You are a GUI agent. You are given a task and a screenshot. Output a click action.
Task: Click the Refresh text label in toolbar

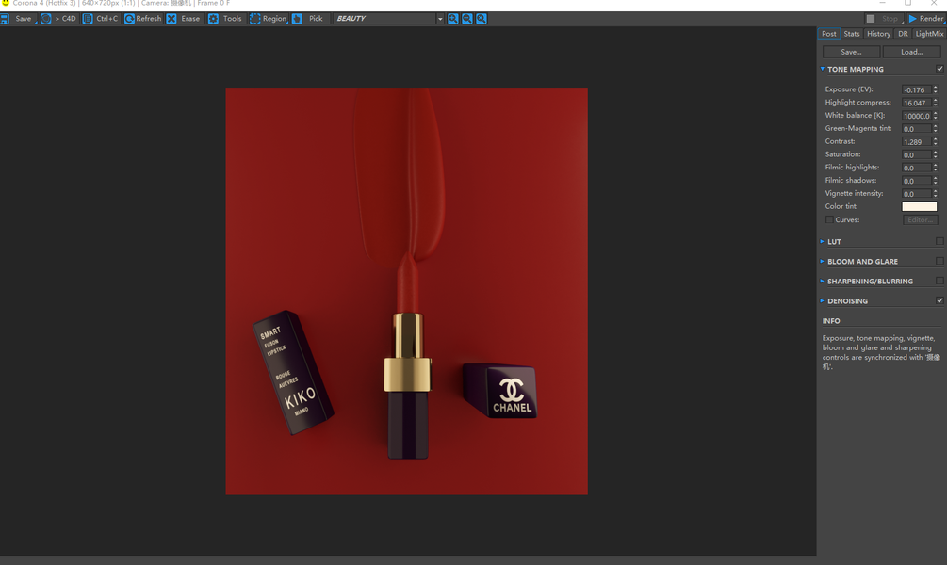[149, 19]
